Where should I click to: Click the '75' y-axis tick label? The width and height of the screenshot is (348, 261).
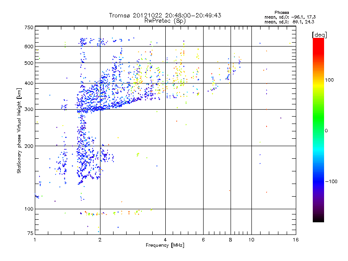click(30, 233)
